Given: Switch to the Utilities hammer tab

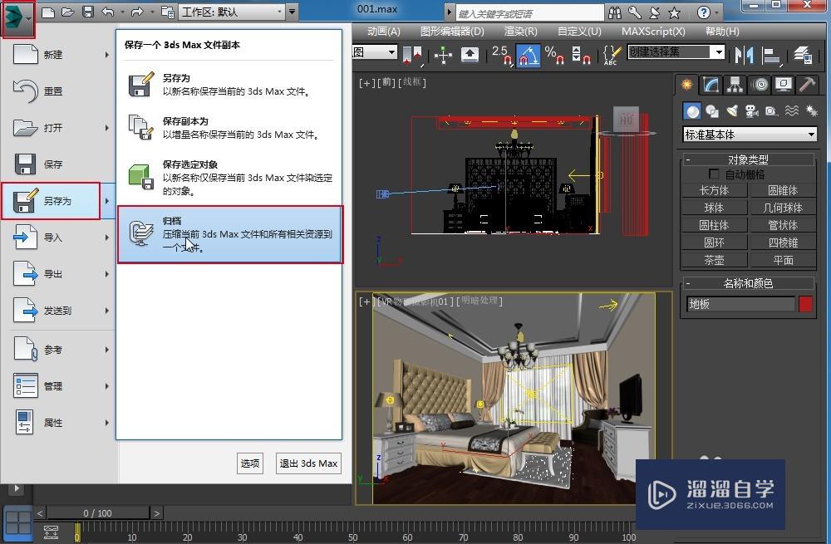Looking at the screenshot, I should [807, 85].
